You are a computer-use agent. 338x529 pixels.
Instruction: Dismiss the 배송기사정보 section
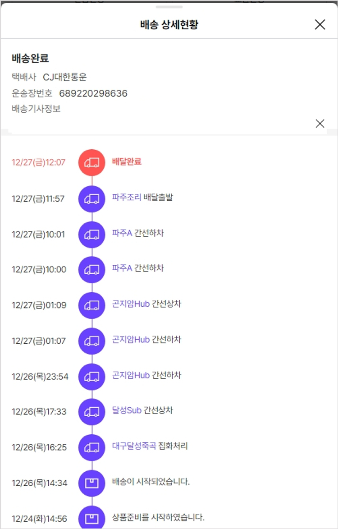click(x=320, y=123)
